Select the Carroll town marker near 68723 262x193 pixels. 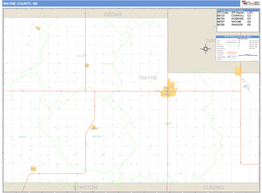[x=87, y=65]
